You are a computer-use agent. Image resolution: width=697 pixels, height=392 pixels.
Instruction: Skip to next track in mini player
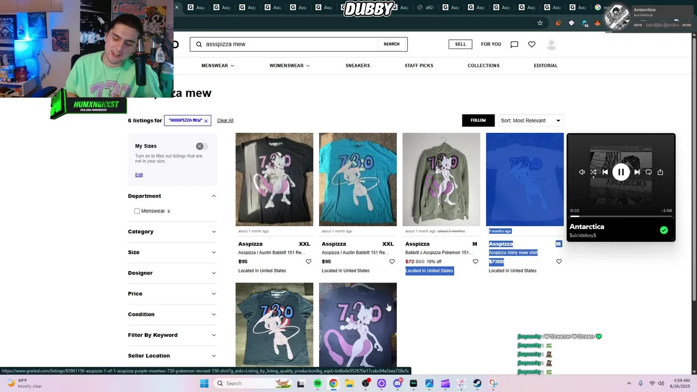click(637, 172)
